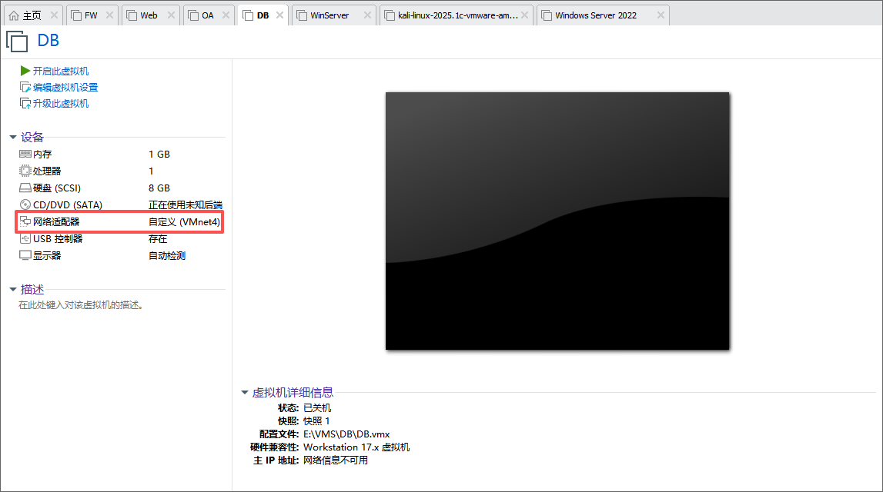Click the VM icon on the WinServer tab

coord(302,15)
